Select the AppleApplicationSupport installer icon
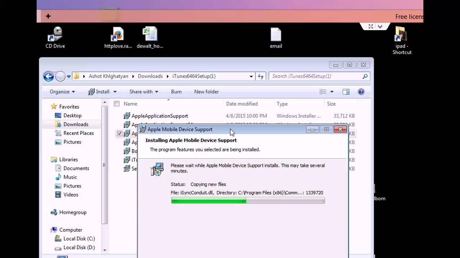 click(126, 116)
